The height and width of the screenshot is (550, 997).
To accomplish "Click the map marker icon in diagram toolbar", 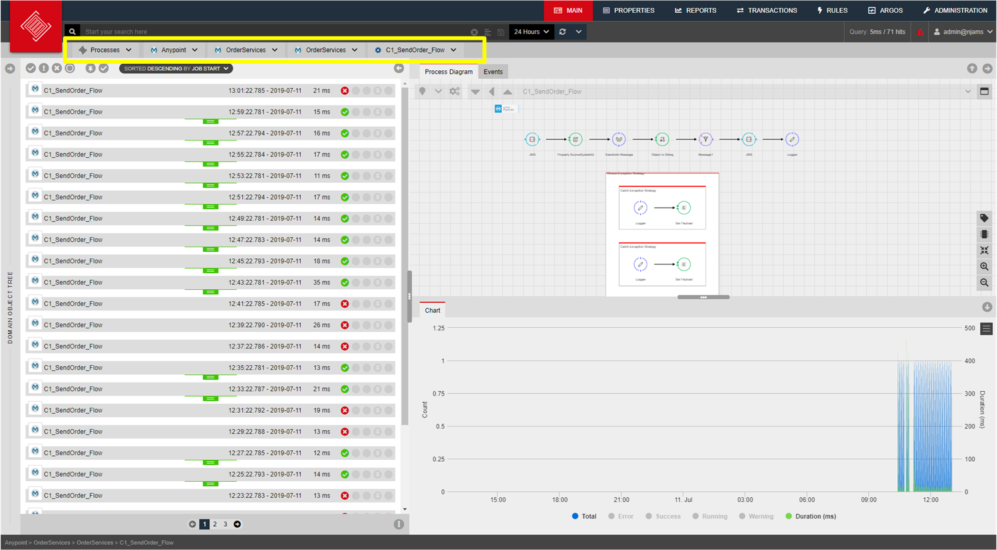I will 423,91.
